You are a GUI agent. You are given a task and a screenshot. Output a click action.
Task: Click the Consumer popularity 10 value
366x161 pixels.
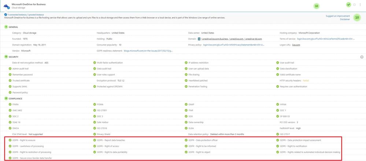(120, 45)
